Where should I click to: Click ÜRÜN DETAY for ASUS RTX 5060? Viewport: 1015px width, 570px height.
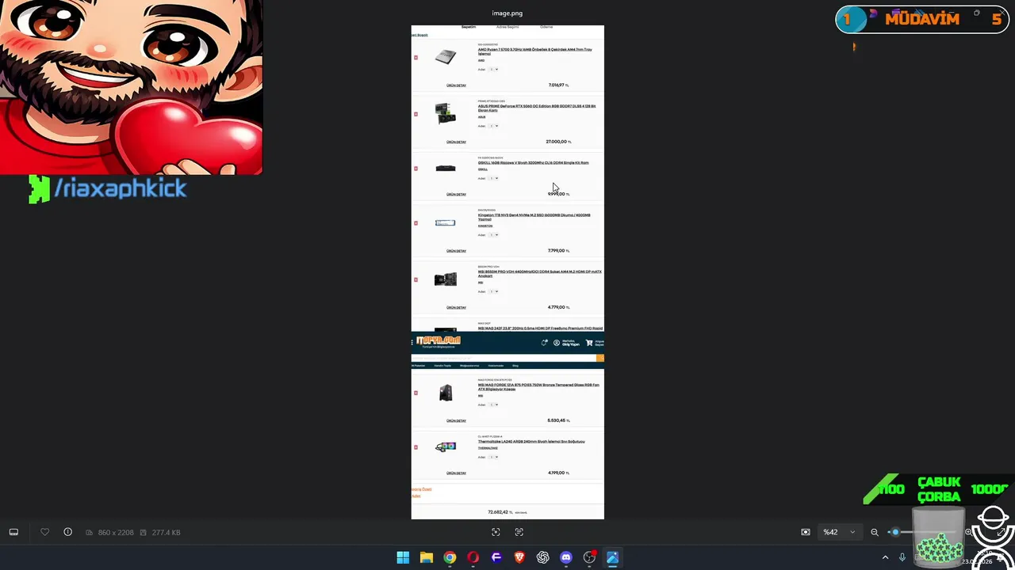(x=456, y=142)
